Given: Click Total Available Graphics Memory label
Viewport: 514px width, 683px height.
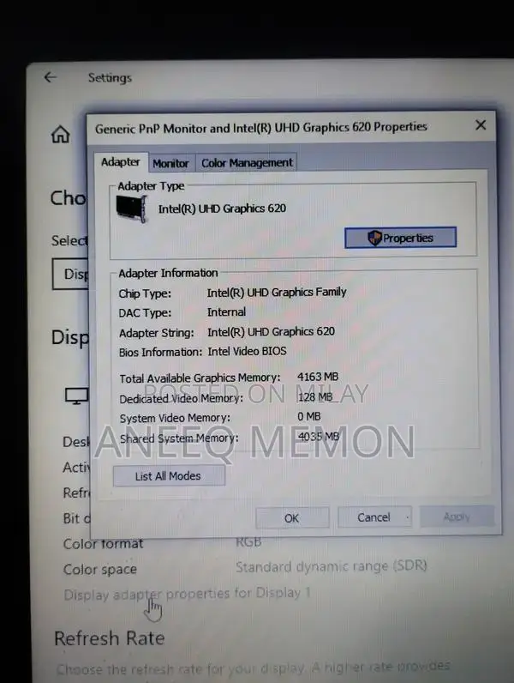Looking at the screenshot, I should (200, 378).
